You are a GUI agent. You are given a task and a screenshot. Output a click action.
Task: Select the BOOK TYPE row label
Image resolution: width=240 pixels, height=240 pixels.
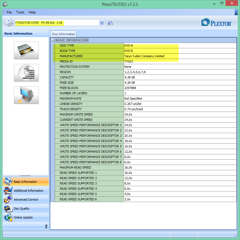(x=68, y=51)
